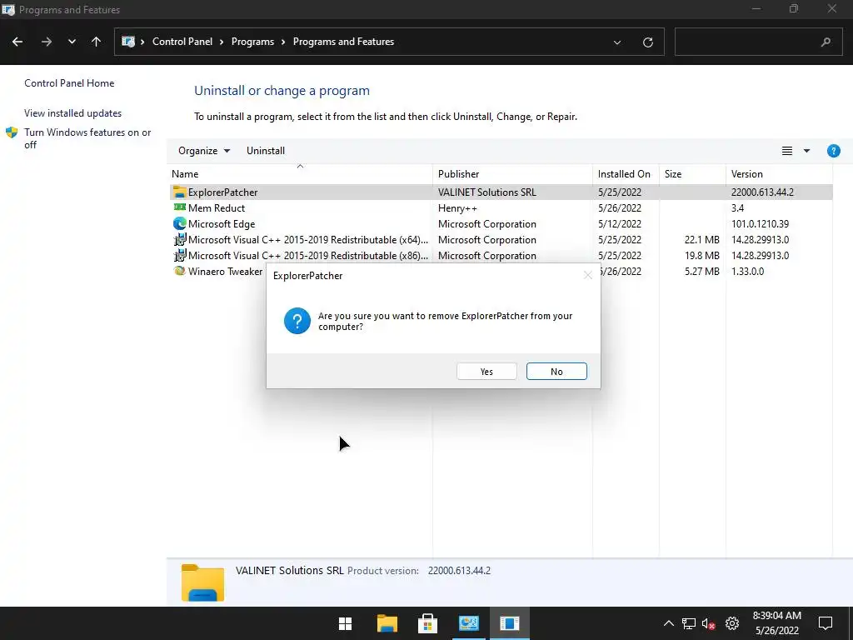Select Programs and Features breadcrumb
Image resolution: width=853 pixels, height=640 pixels.
click(343, 42)
